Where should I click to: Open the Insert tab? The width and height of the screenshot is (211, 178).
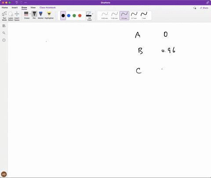coord(15,7)
